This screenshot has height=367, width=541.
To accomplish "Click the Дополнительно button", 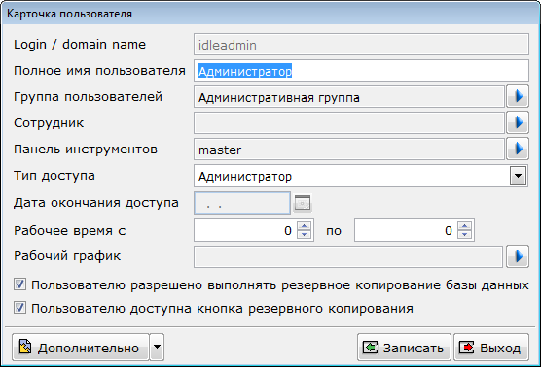I will click(81, 347).
